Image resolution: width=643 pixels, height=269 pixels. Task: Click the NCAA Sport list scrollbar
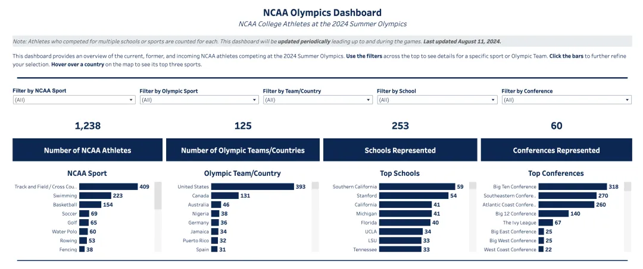pos(158,196)
